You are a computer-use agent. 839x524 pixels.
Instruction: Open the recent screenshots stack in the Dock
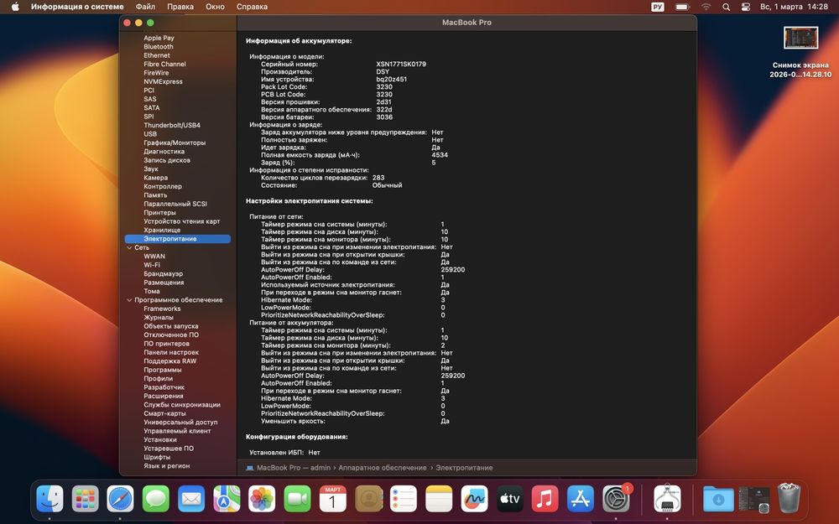[753, 499]
